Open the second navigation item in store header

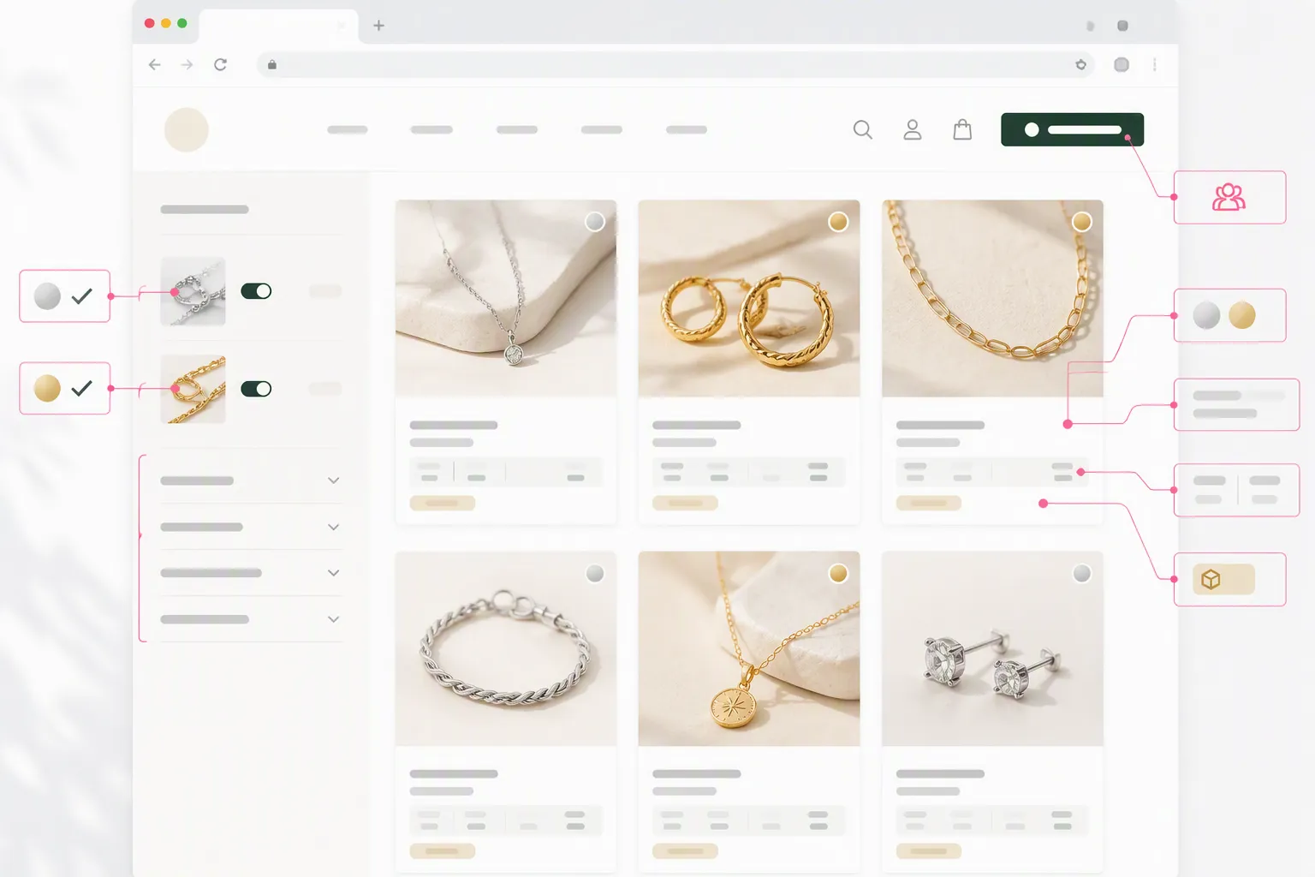[431, 129]
